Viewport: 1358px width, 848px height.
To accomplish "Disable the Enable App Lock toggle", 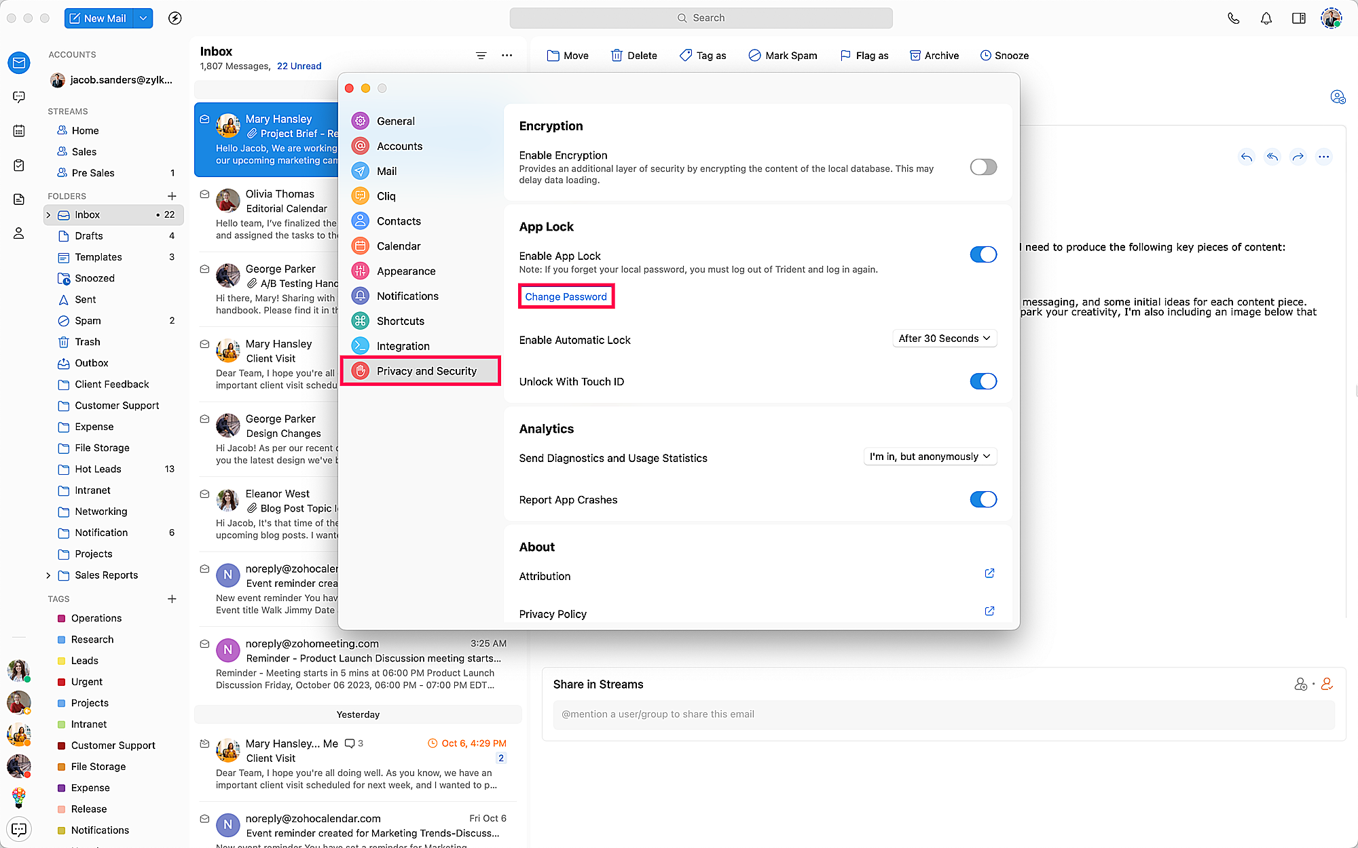I will (x=983, y=254).
